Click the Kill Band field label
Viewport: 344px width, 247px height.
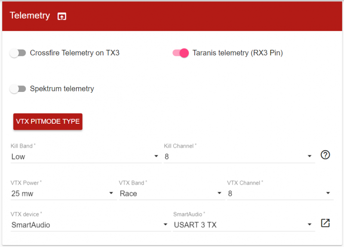coord(22,146)
